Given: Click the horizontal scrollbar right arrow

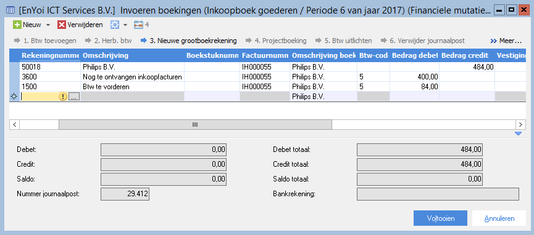Looking at the screenshot, I should tap(520, 124).
